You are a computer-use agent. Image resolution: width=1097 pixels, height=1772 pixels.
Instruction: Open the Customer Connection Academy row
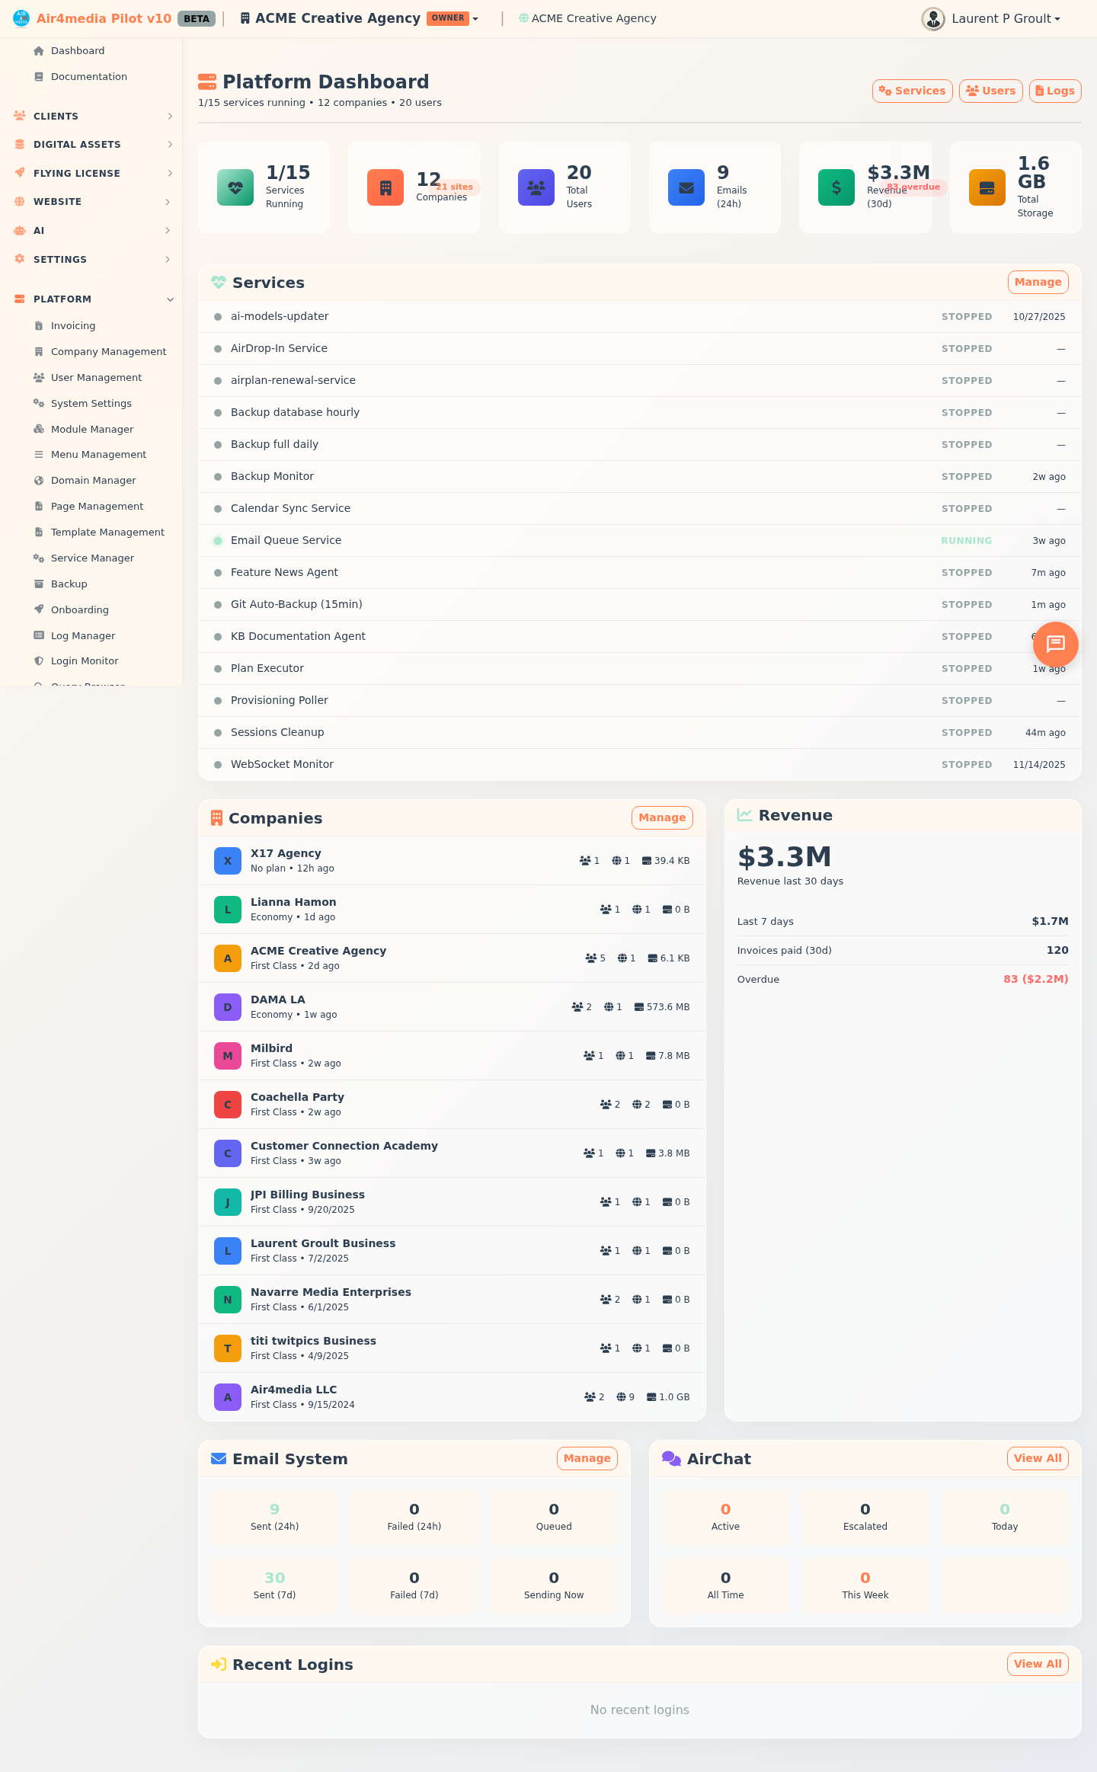[x=452, y=1153]
